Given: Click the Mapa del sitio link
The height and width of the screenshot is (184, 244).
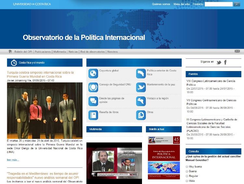Looking at the screenshot, I should pyautogui.click(x=182, y=4).
